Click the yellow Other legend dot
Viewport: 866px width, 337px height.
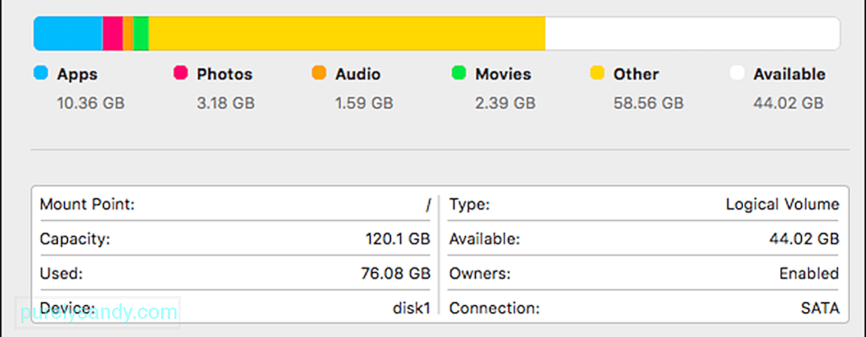pos(598,73)
